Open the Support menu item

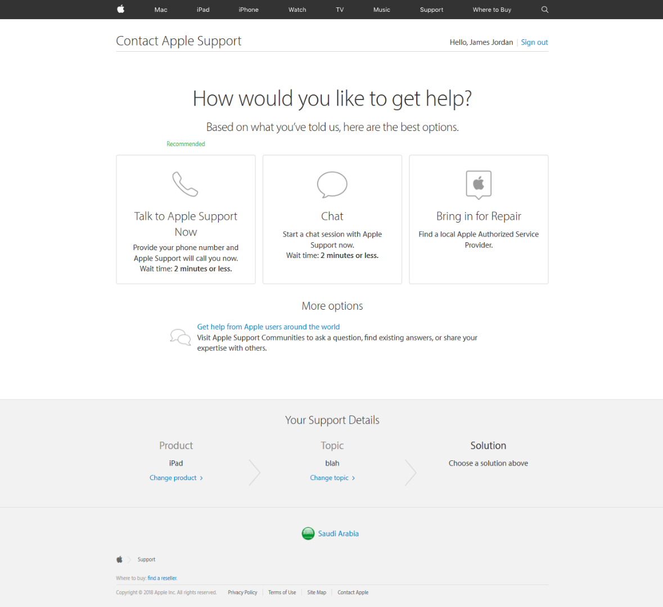click(x=432, y=10)
